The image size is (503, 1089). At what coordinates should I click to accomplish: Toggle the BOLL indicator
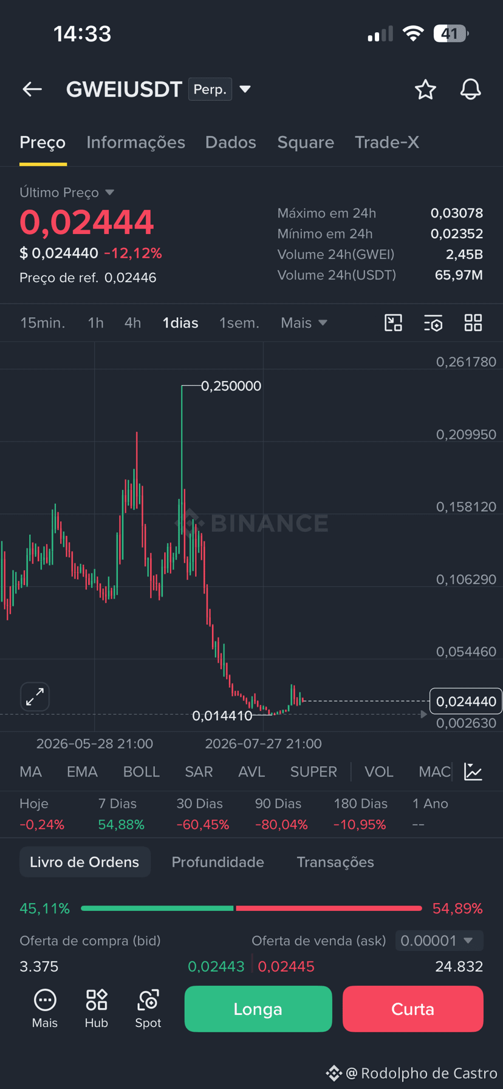point(142,772)
